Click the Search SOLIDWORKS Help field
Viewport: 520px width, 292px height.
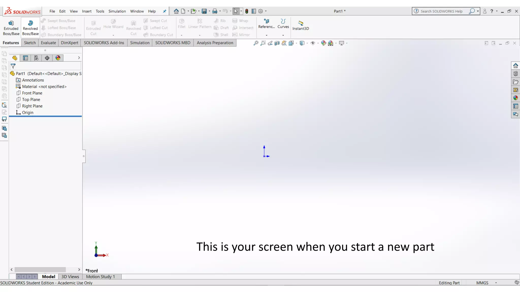click(442, 11)
